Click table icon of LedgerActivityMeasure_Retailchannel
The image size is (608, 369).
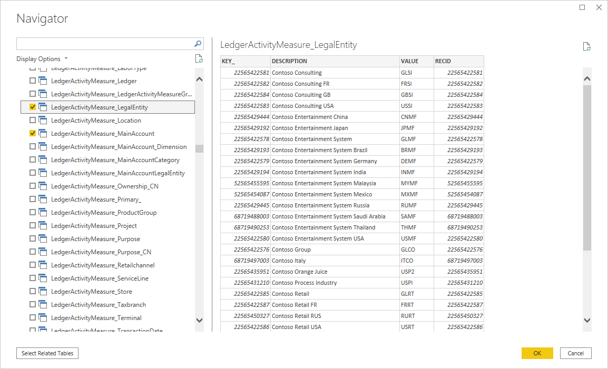(x=43, y=265)
